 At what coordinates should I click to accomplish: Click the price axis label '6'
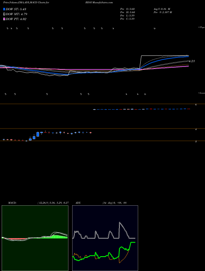click(x=196, y=105)
